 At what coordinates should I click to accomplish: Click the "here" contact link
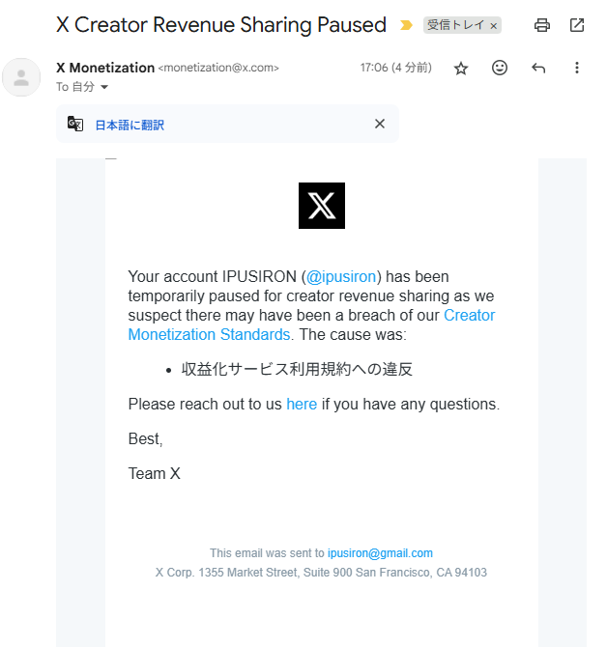pyautogui.click(x=302, y=405)
